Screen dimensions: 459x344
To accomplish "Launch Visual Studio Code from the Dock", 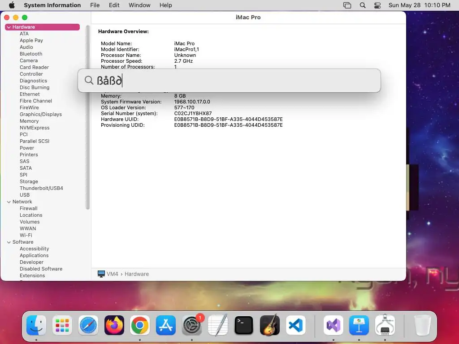I will tap(296, 325).
